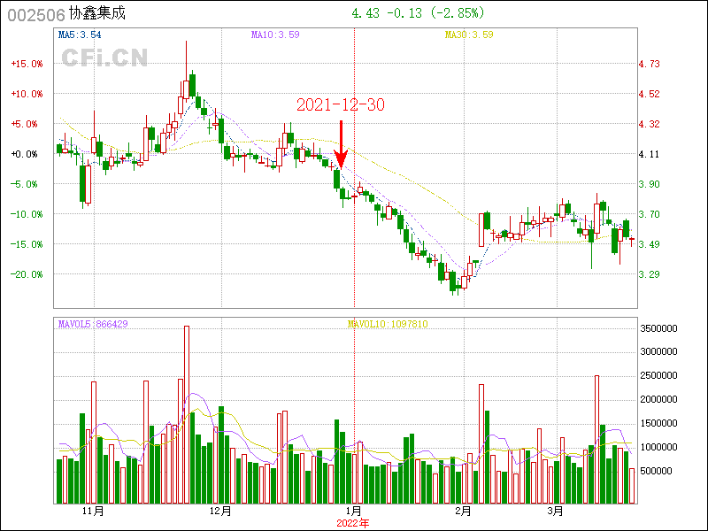Click the 3500000 volume axis label

[658, 328]
